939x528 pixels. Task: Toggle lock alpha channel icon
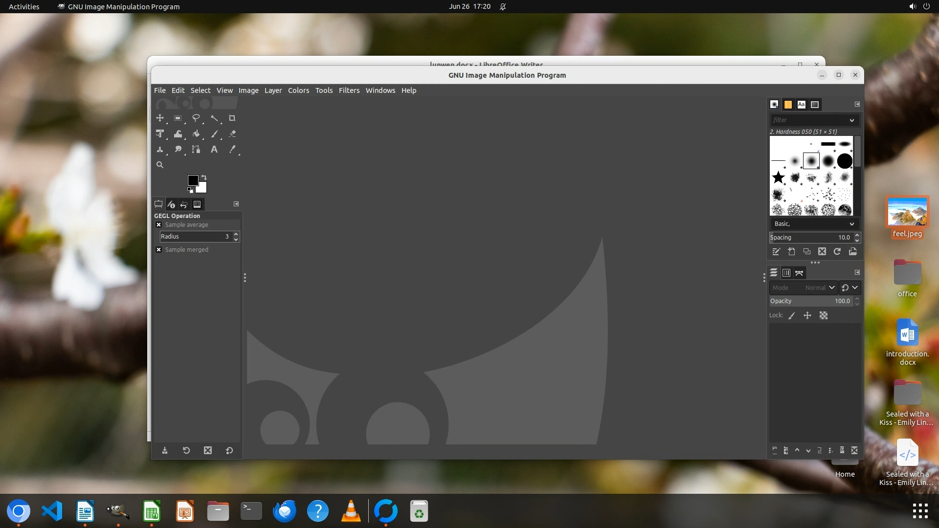pyautogui.click(x=824, y=315)
